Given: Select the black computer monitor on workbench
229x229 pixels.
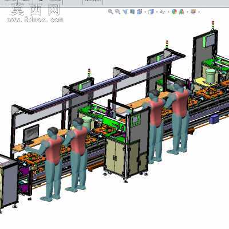Looking at the screenshot, I should [x=31, y=134].
